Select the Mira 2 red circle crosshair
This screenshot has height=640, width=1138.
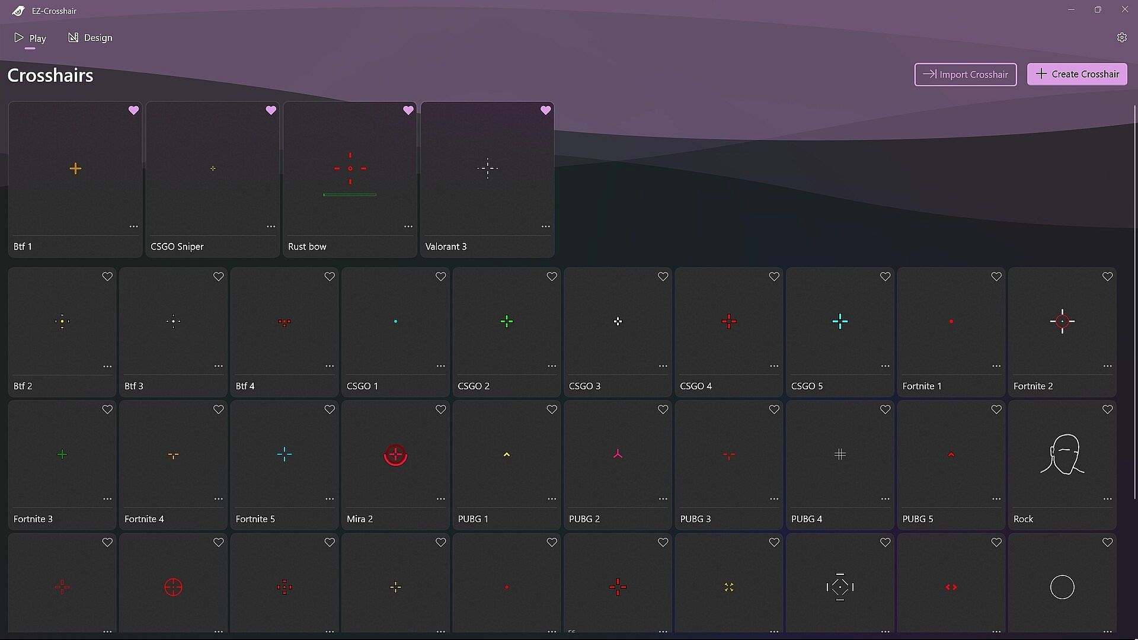coord(395,455)
